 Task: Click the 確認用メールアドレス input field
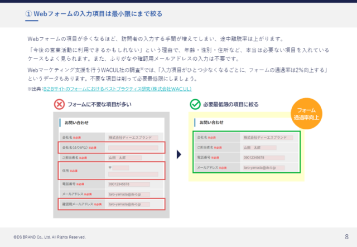tap(129, 204)
